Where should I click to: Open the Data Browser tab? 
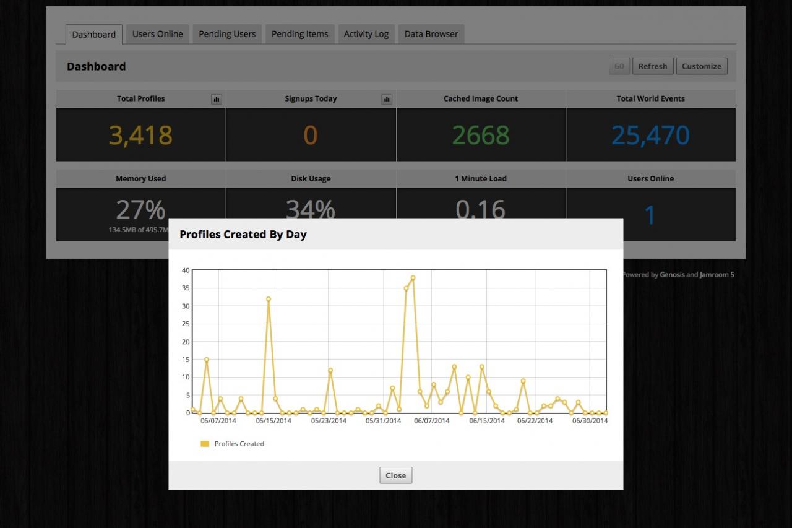pyautogui.click(x=431, y=34)
